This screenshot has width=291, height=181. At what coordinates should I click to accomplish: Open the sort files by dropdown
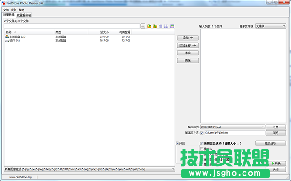(x=271, y=26)
